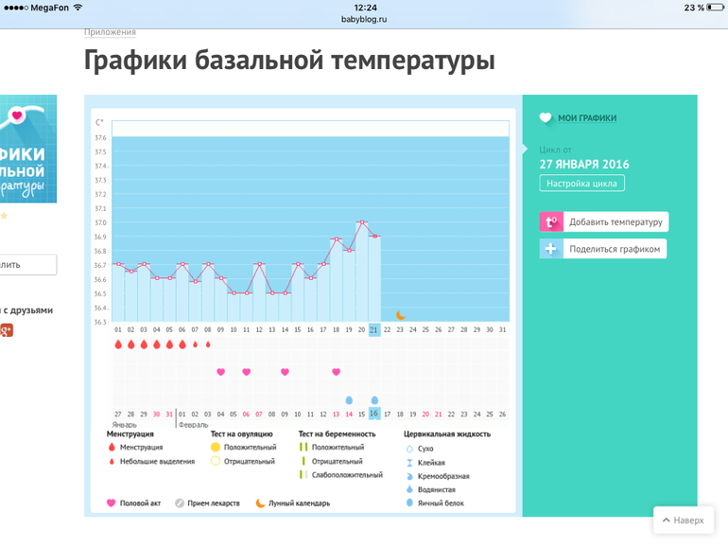Tap the babyblog.ru address bar
The image size is (728, 547).
[364, 18]
